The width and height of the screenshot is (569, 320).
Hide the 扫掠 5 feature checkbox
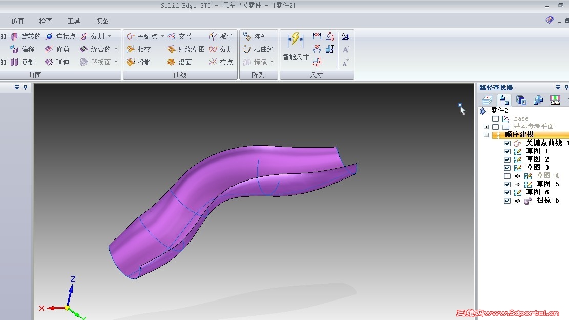pos(508,201)
